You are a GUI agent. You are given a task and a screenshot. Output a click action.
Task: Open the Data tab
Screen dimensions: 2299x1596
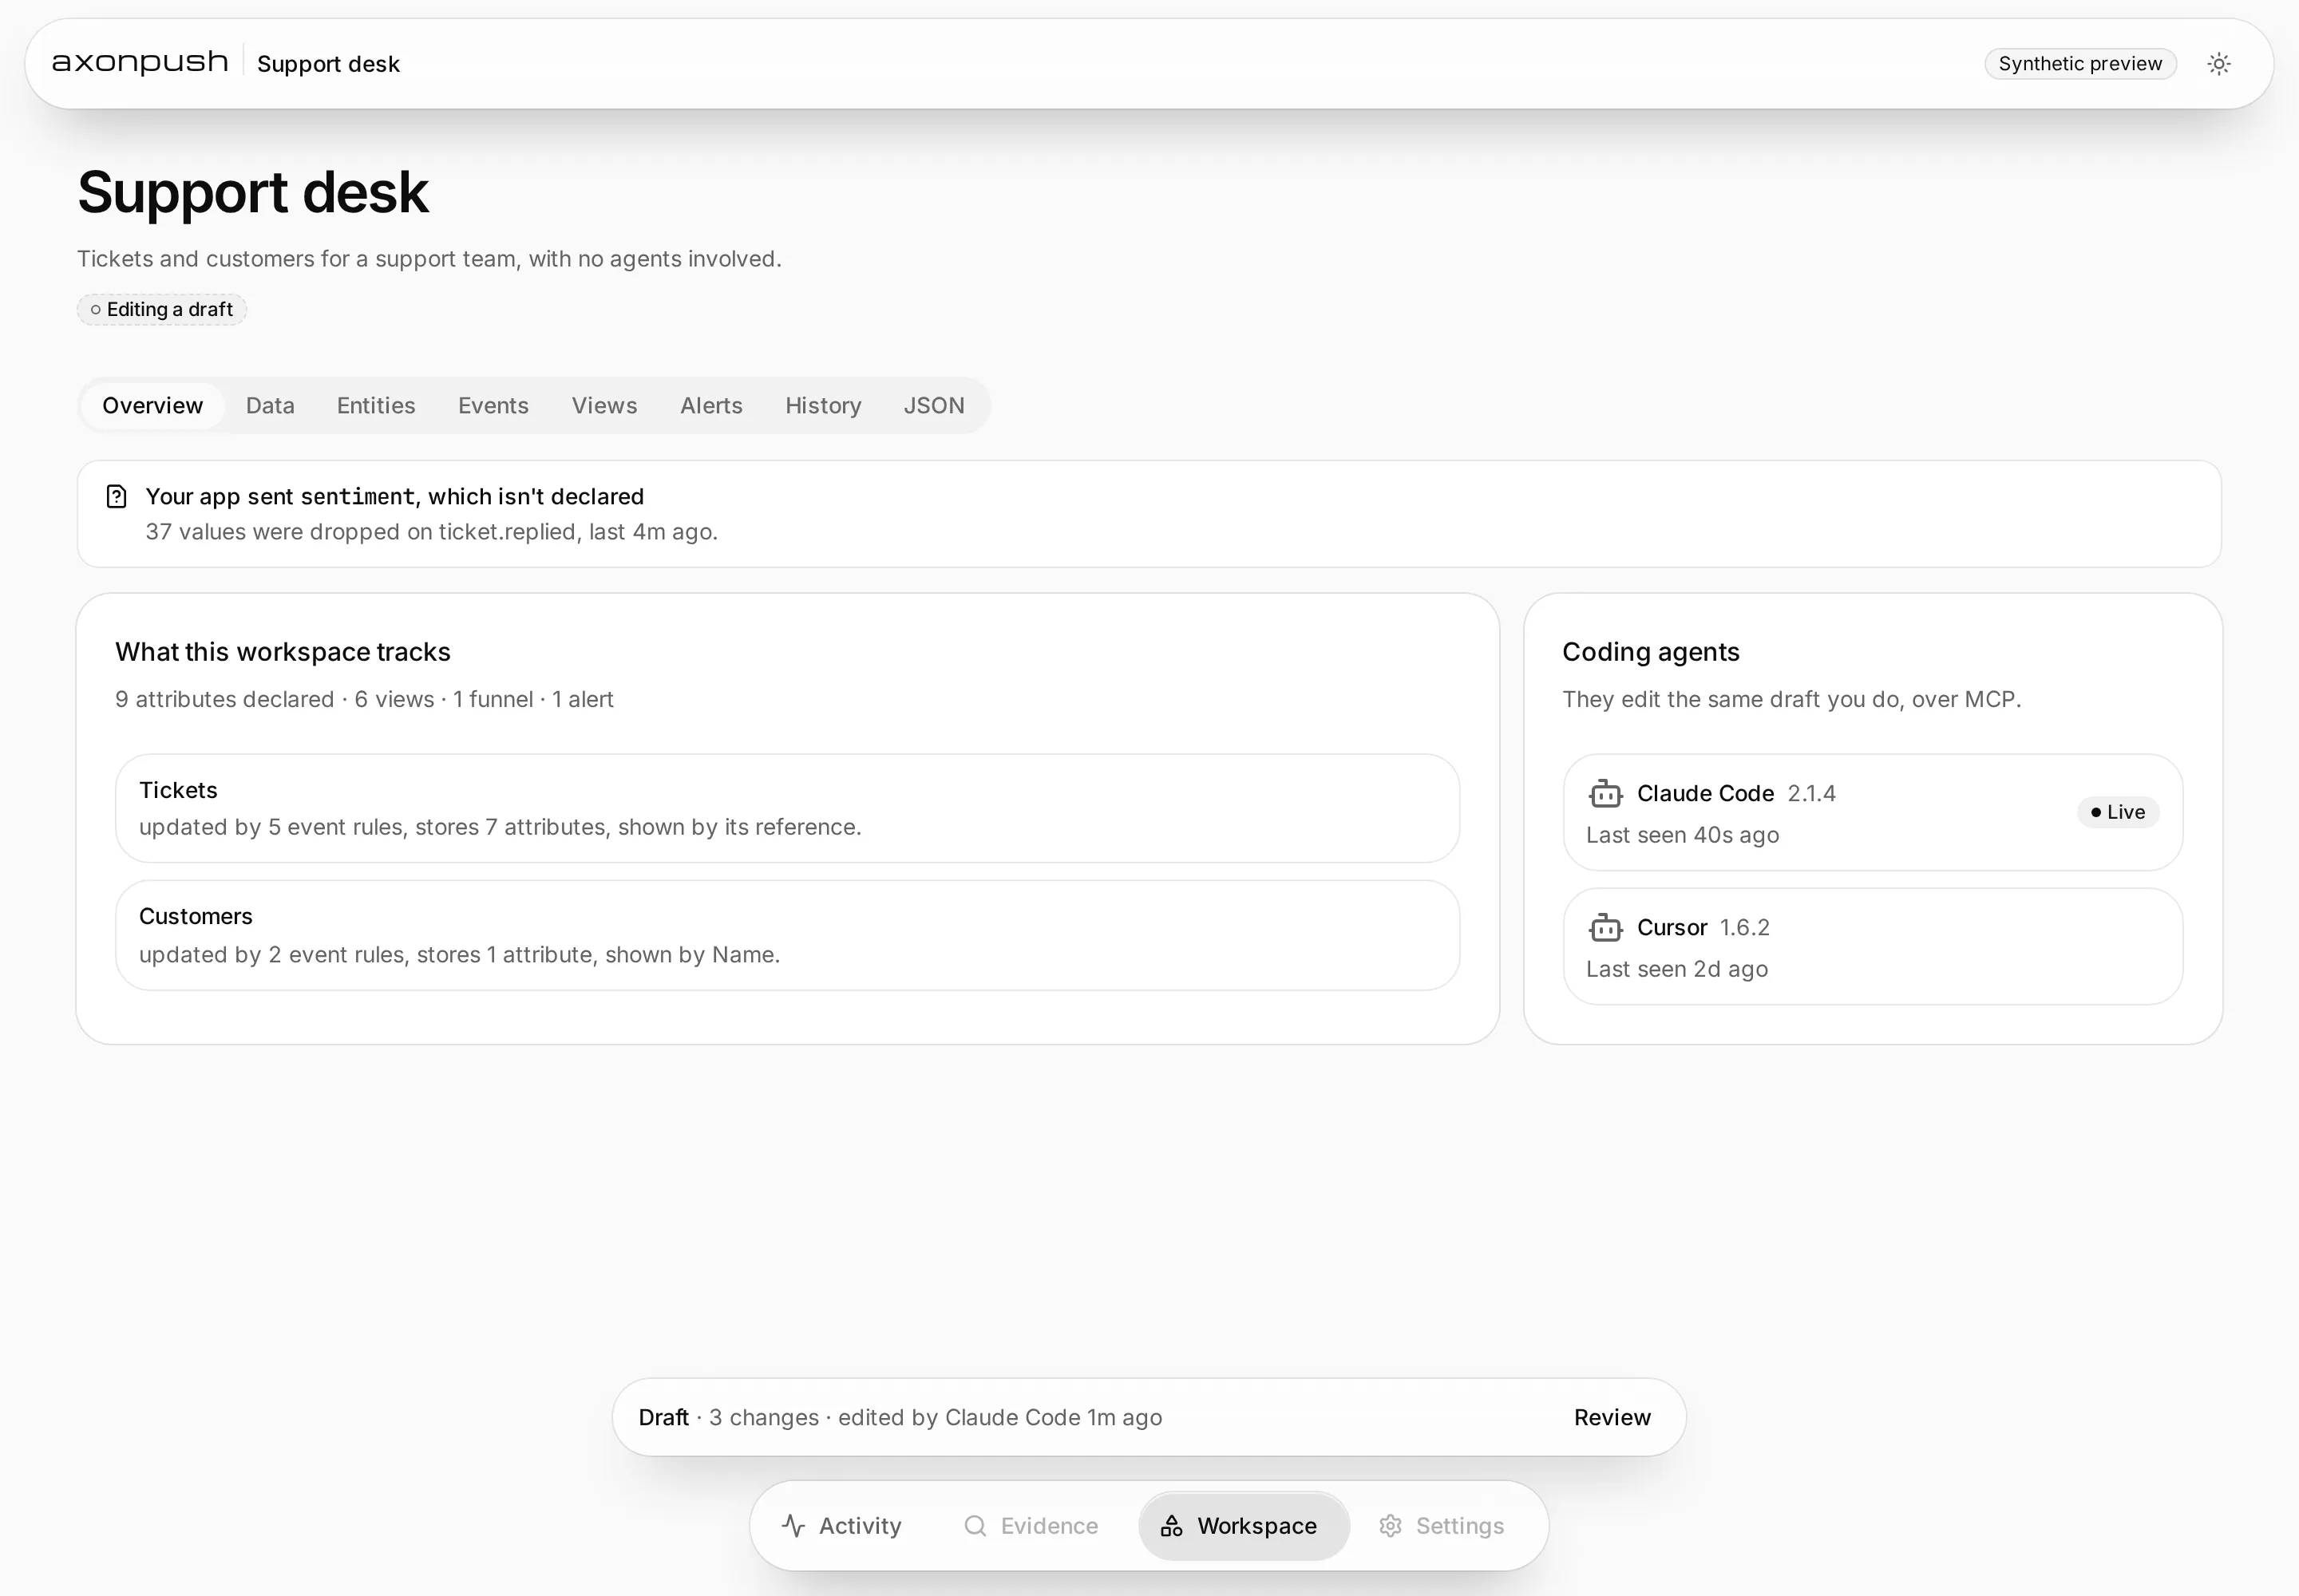tap(270, 405)
